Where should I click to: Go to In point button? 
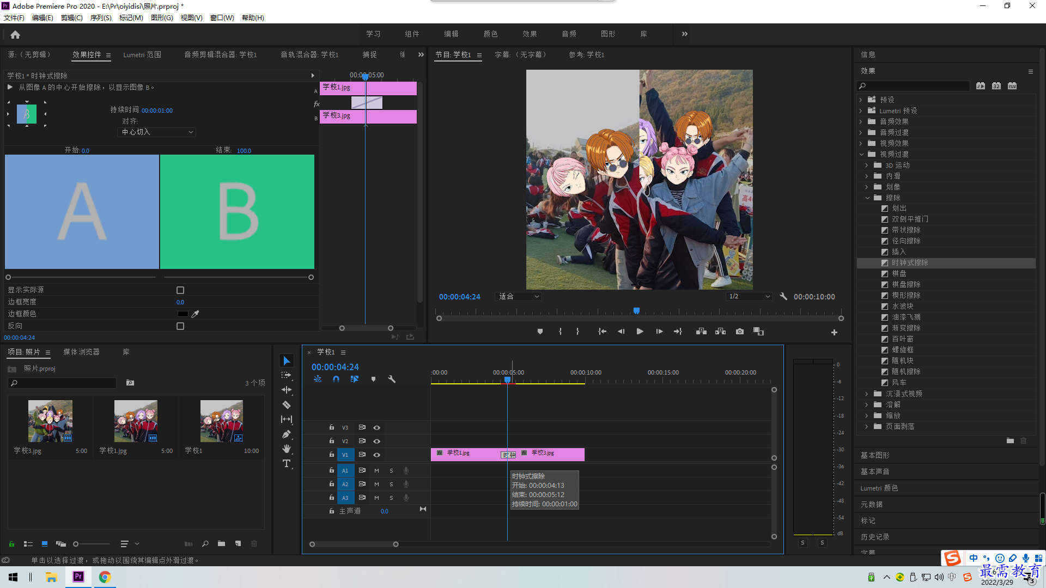pos(602,332)
